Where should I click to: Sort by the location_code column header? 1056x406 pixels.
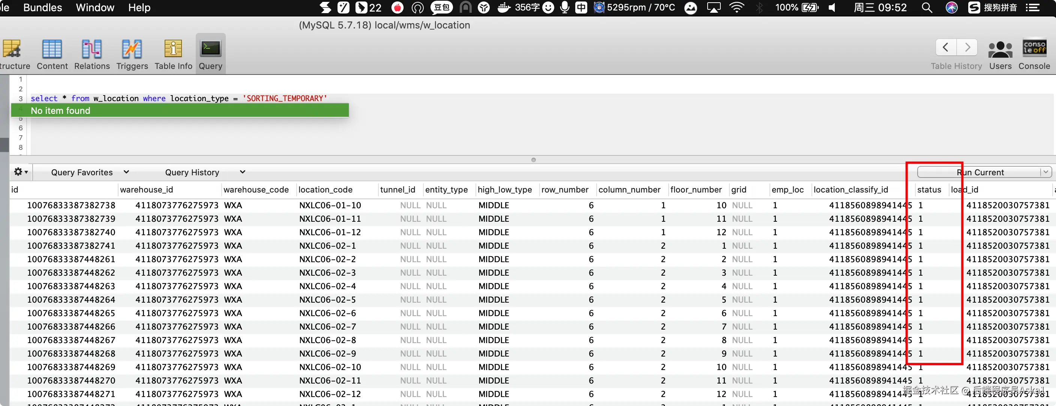coord(325,190)
